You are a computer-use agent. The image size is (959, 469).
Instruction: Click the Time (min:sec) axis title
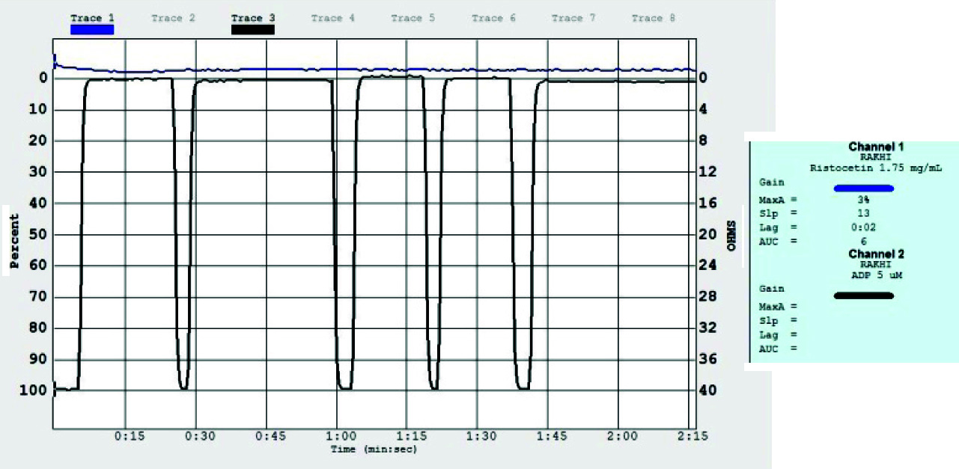[x=374, y=450]
